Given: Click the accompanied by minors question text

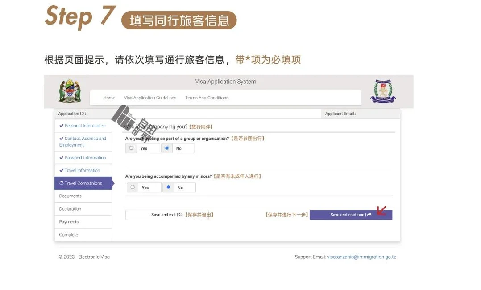Looking at the screenshot, I should (168, 176).
